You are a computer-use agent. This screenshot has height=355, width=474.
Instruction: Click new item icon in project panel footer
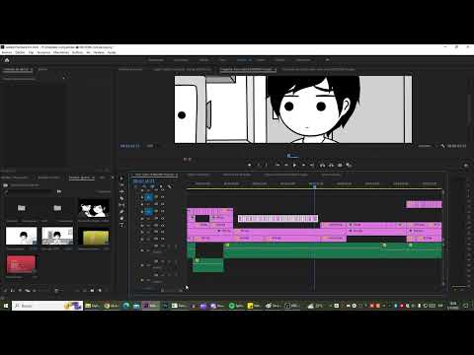100,291
